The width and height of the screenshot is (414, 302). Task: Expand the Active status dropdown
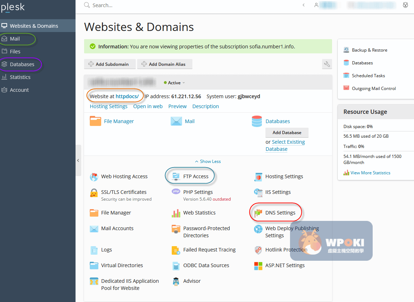pyautogui.click(x=175, y=83)
